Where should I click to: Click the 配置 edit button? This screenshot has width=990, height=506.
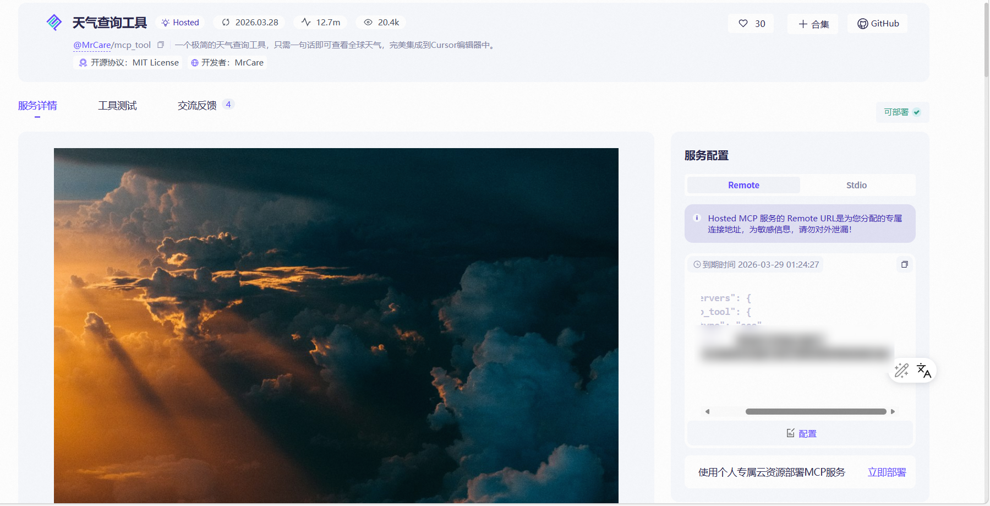click(x=800, y=433)
